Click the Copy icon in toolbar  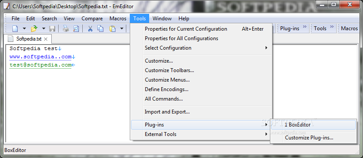[x=100, y=29]
